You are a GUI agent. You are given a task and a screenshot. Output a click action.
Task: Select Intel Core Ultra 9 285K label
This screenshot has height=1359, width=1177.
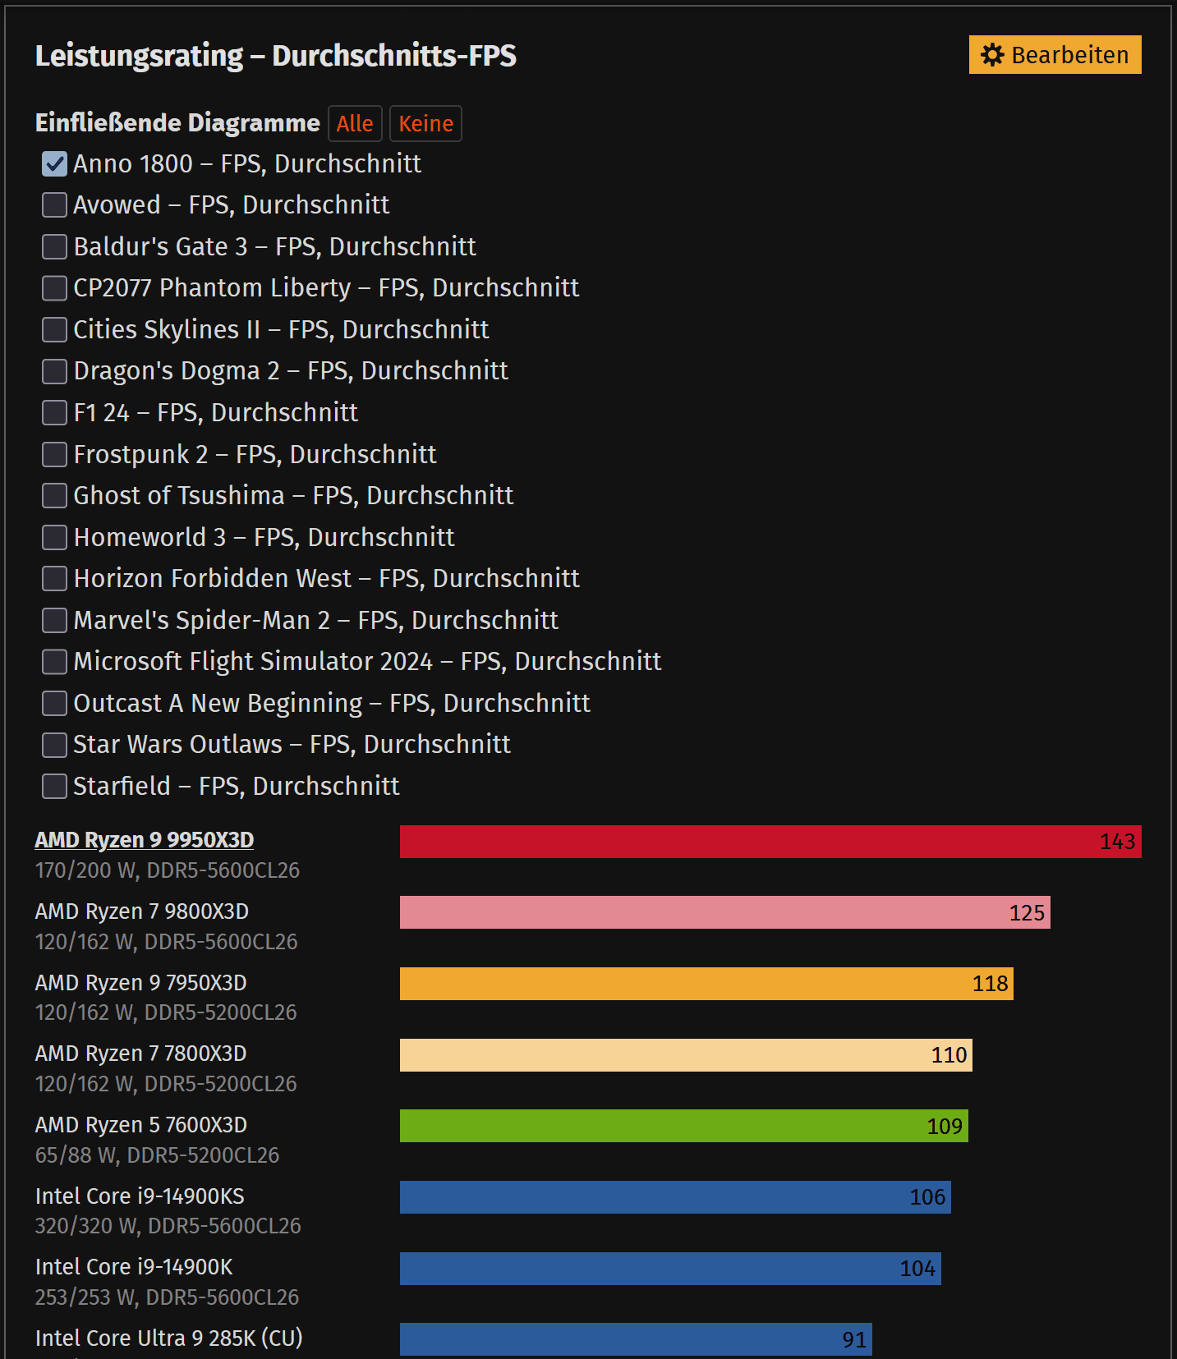[x=169, y=1338]
